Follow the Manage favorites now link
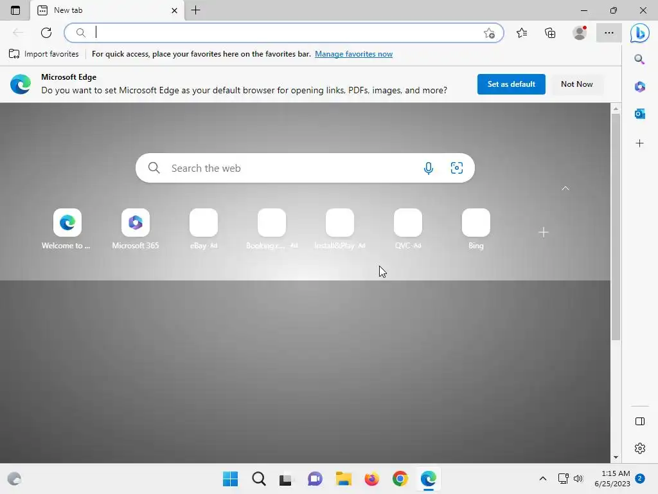The width and height of the screenshot is (658, 494). tap(354, 54)
